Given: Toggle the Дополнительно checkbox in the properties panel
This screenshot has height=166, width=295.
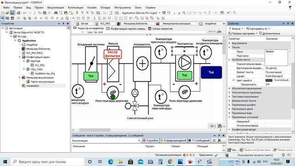Looking at the screenshot, I should [x=260, y=33].
